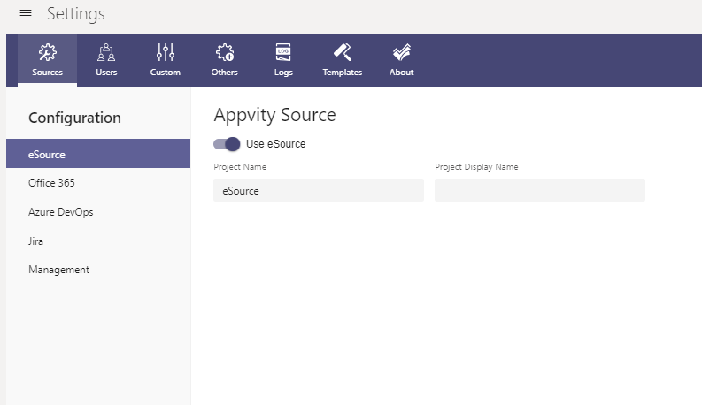The height and width of the screenshot is (405, 702).
Task: Click the "Use eSource" label text
Action: [275, 144]
